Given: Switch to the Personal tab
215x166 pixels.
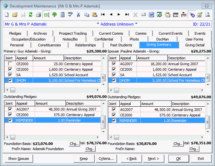Looking at the screenshot, I should (x=17, y=45).
